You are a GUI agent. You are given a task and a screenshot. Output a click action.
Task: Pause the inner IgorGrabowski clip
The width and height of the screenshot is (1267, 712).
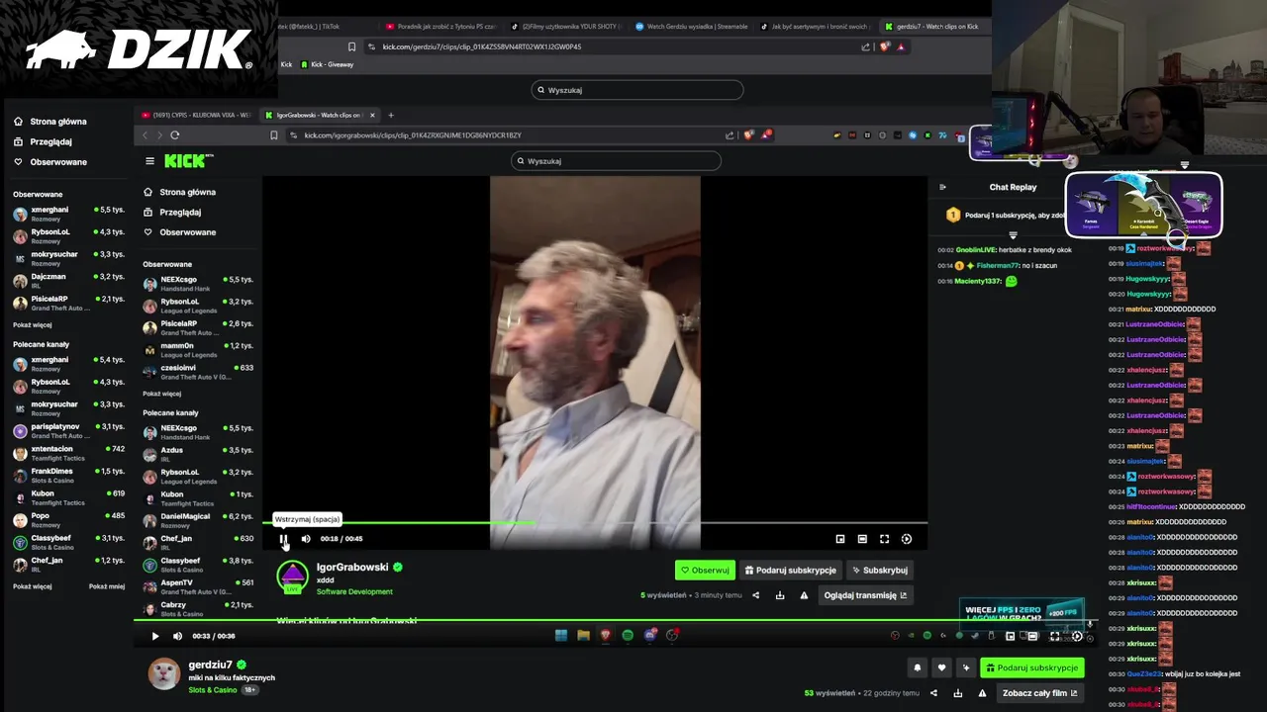point(283,539)
